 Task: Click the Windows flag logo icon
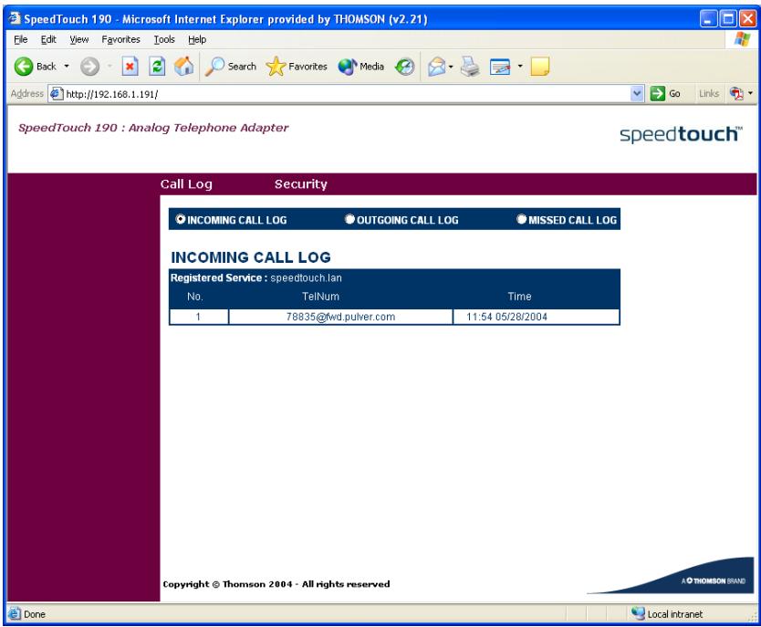click(742, 39)
